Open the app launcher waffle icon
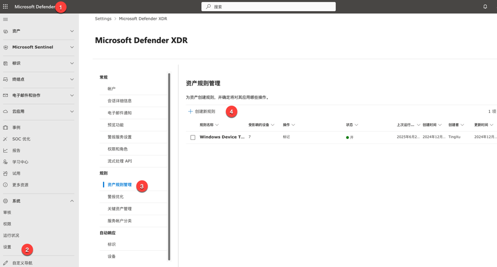 point(5,6)
